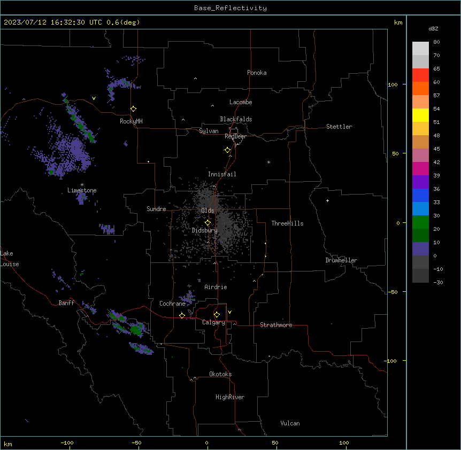The width and height of the screenshot is (461, 450).
Task: Click the Stettler city label
Action: coord(339,127)
